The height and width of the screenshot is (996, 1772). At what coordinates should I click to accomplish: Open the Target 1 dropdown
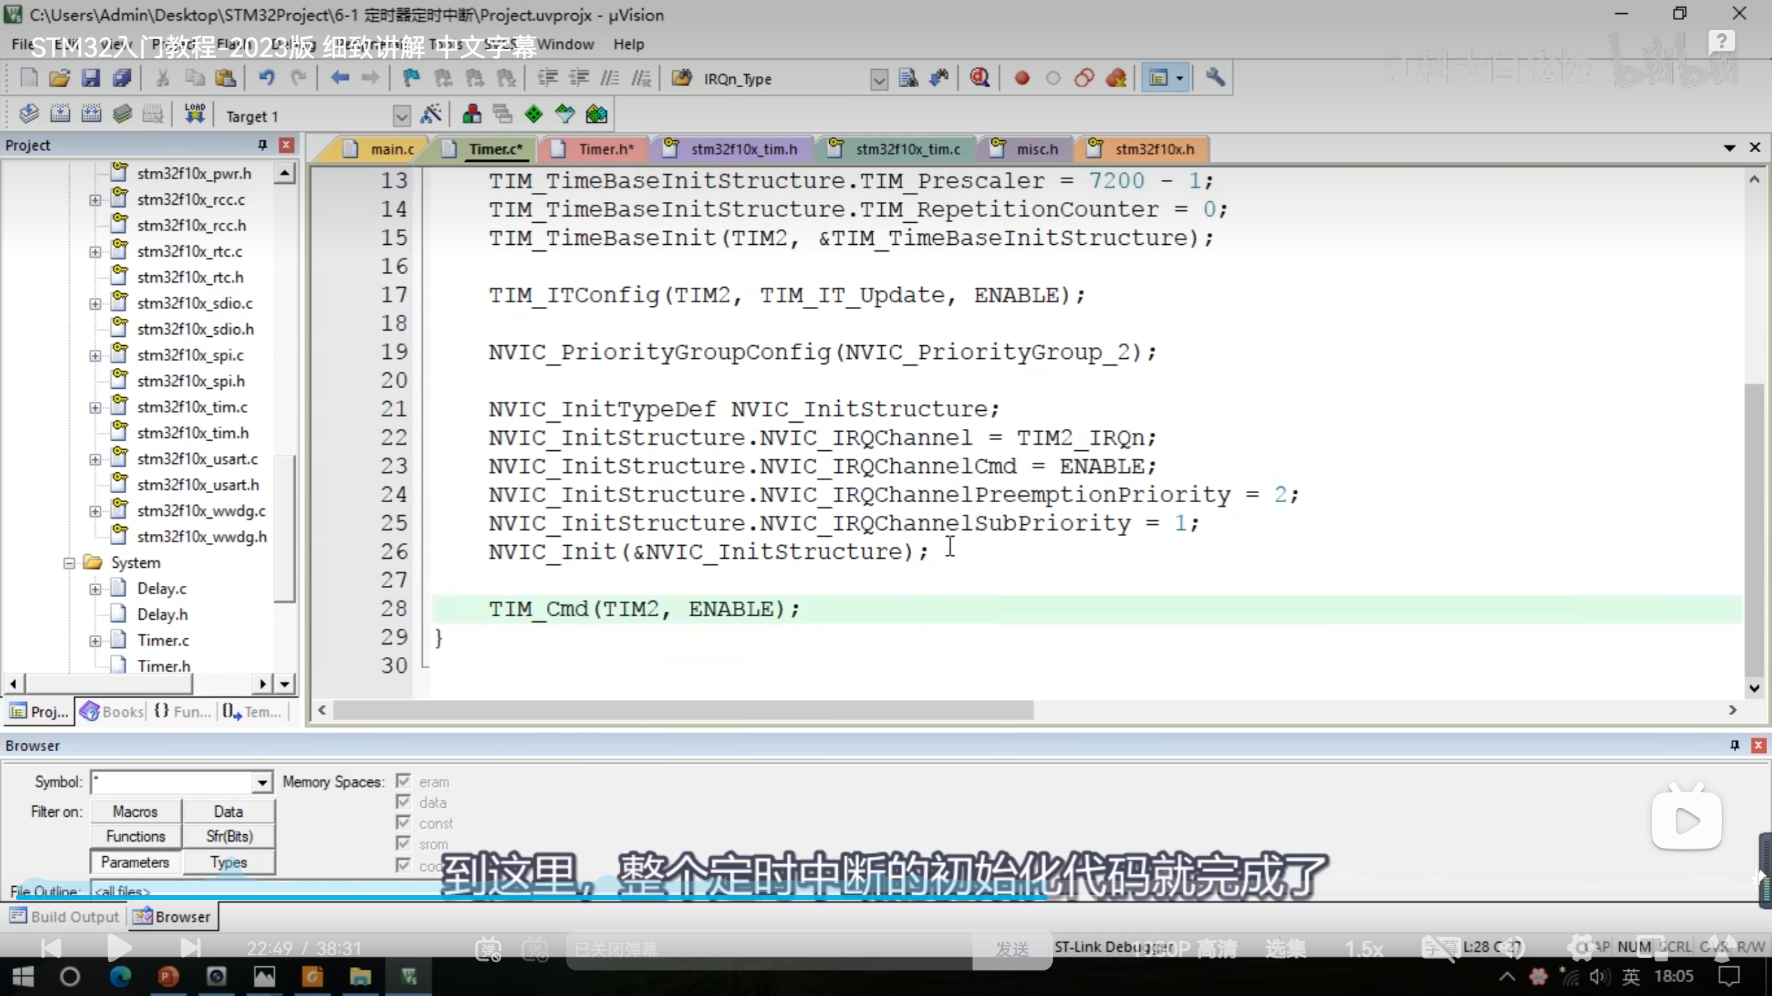(x=401, y=116)
